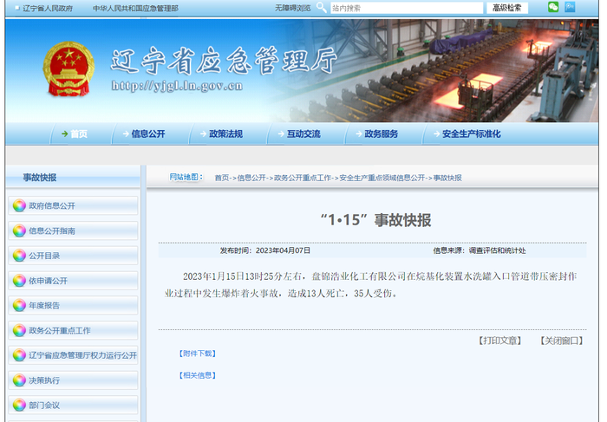Image resolution: width=607 pixels, height=422 pixels.
Task: Open the 附件下载 link
Action: pos(198,354)
